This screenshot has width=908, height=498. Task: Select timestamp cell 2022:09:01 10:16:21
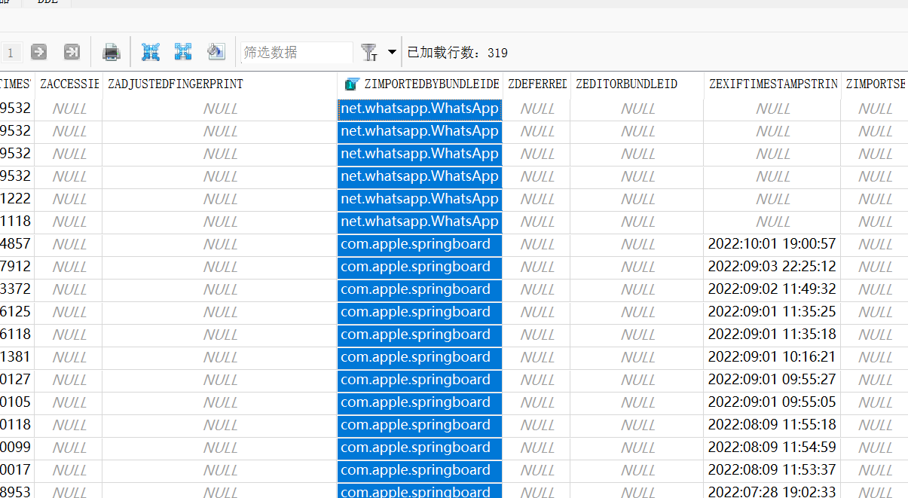(772, 357)
